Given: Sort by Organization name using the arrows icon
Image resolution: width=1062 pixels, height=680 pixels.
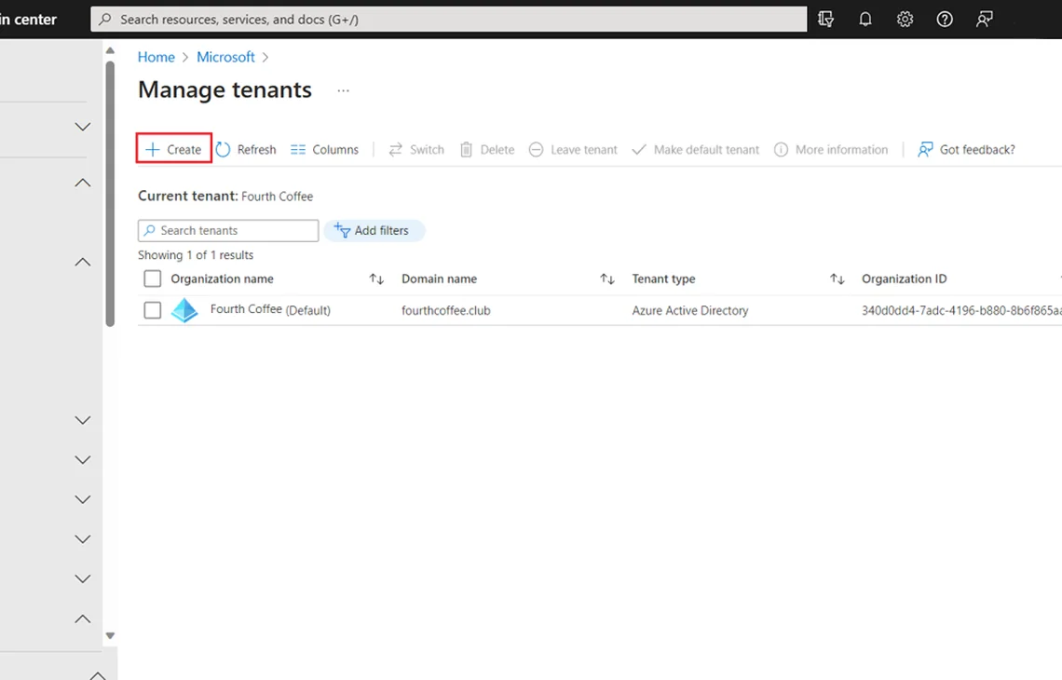Looking at the screenshot, I should coord(376,279).
